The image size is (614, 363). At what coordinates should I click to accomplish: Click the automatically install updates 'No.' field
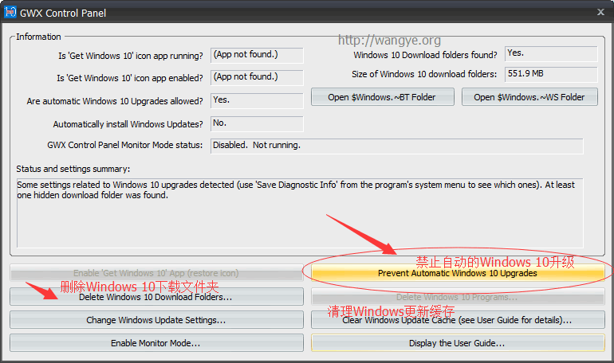(257, 123)
